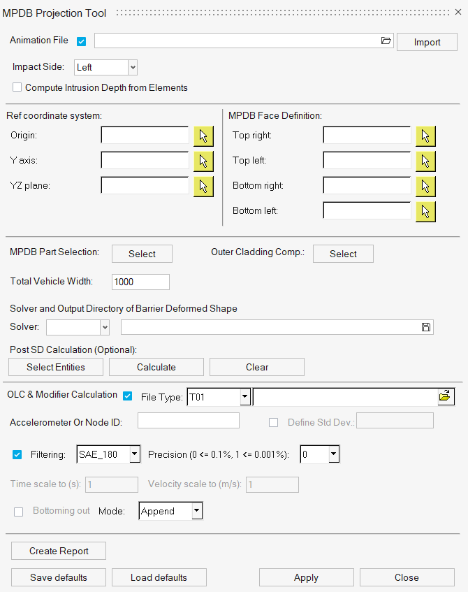Click the MPDB Part Selection Select button
The width and height of the screenshot is (468, 592).
coord(142,254)
